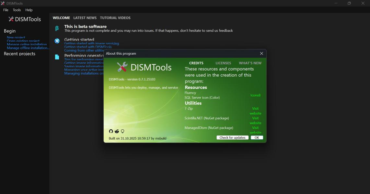Switch to the Latest News tab

85,18
